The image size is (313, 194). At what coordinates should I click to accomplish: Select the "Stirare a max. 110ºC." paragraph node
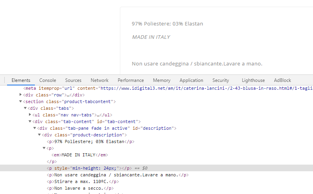82,181
